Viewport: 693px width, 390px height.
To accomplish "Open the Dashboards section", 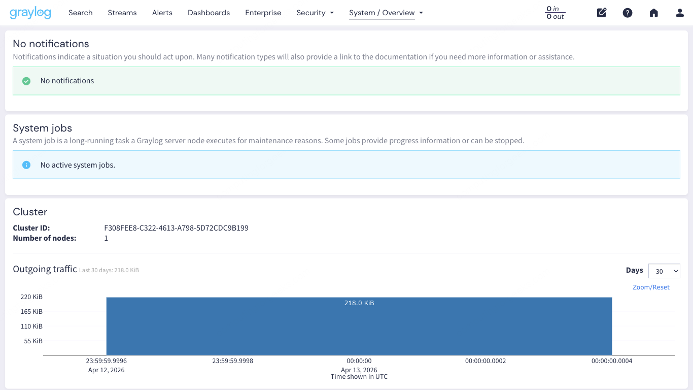I will 209,13.
